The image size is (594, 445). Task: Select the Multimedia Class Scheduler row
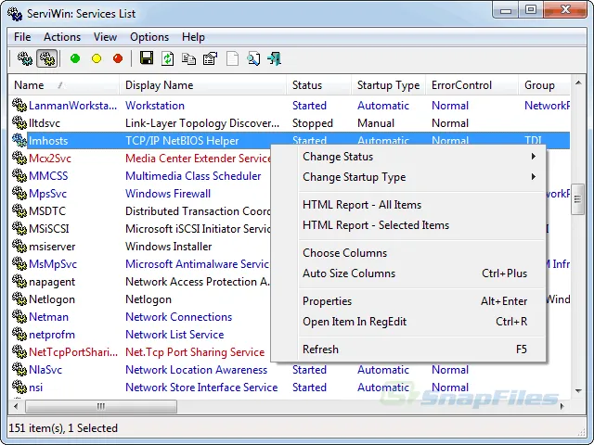[x=140, y=176]
